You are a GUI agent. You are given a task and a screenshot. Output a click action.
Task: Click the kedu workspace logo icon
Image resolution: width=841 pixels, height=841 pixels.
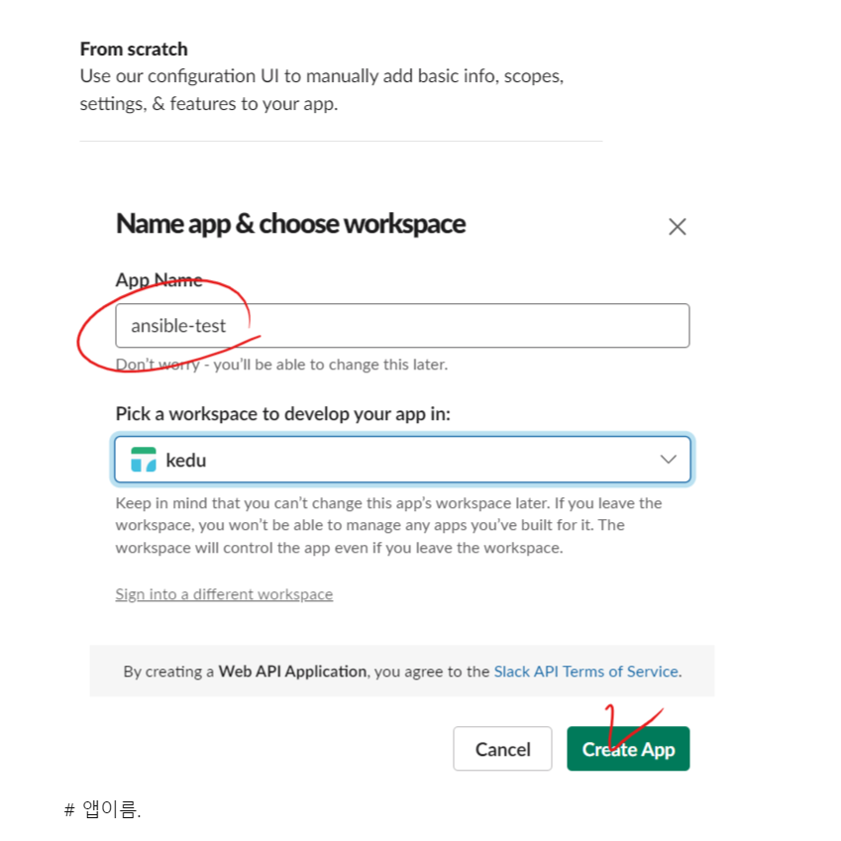tap(144, 460)
